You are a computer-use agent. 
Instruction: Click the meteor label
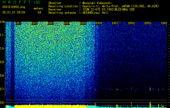(x=38, y=8)
